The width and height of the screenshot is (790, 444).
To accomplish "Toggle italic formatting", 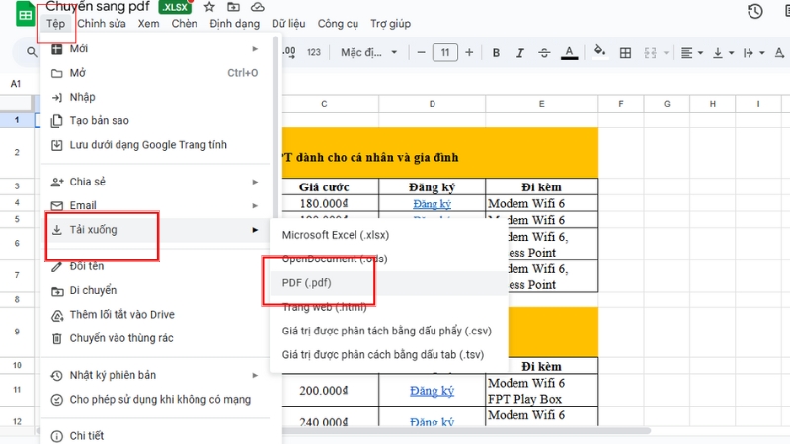I will tap(519, 53).
